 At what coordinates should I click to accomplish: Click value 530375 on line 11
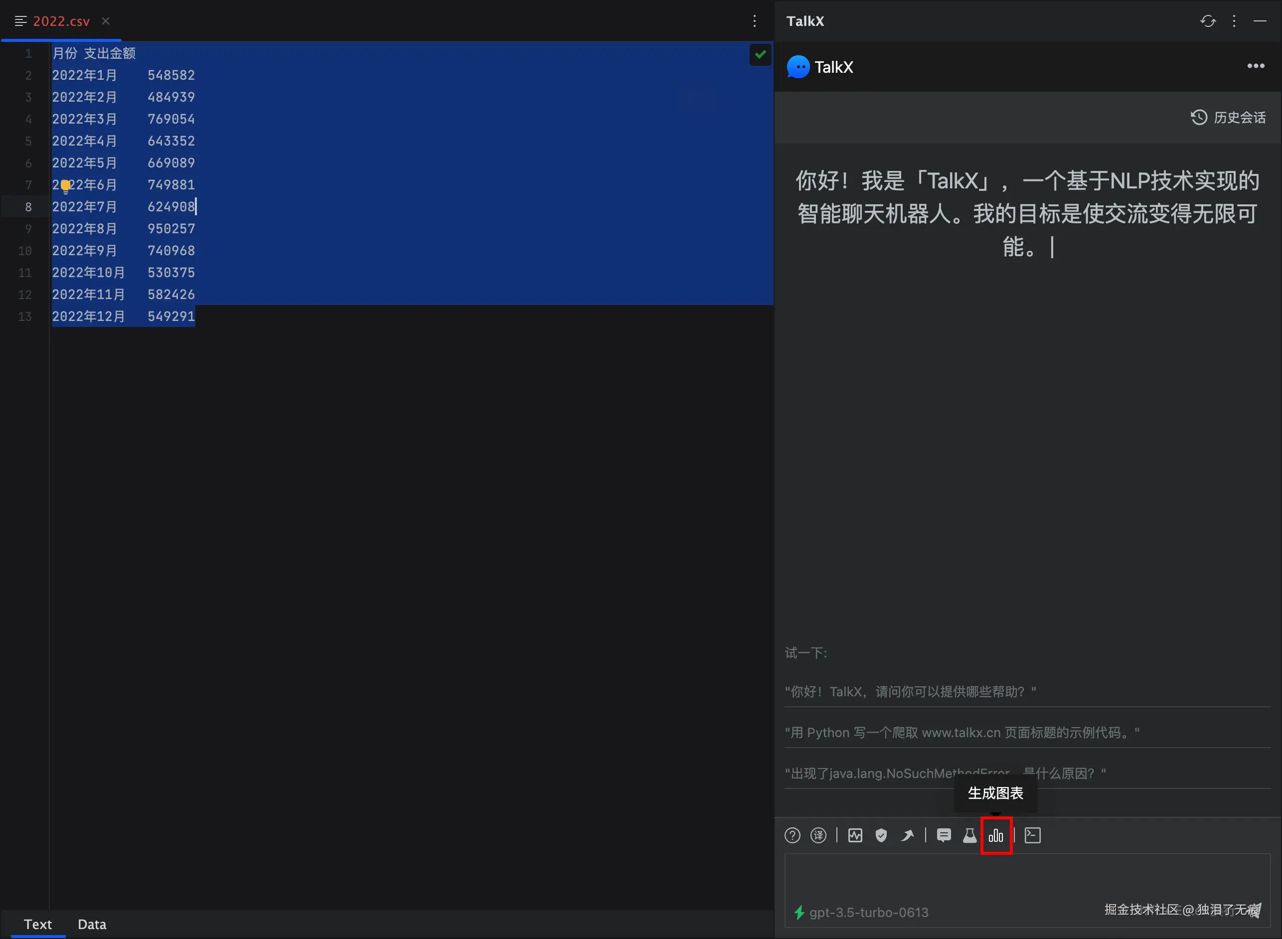click(171, 273)
